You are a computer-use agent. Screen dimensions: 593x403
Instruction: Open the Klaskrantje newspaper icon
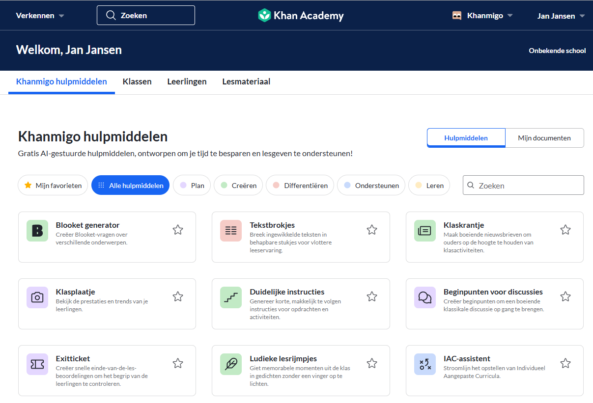point(425,231)
